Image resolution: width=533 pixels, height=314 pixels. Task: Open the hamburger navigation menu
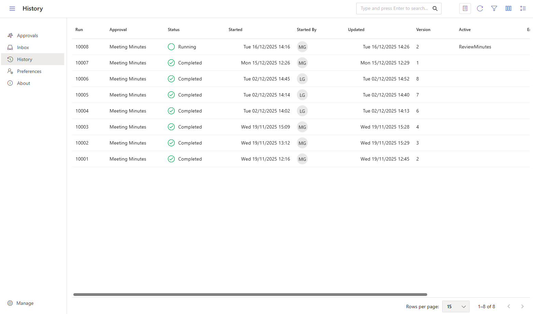click(12, 9)
